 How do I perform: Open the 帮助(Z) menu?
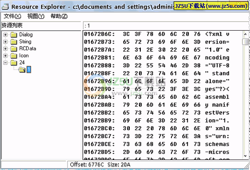click(59, 16)
